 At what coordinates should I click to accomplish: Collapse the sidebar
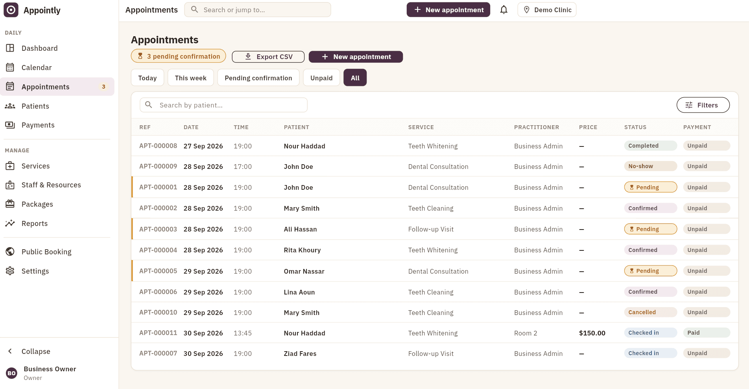coord(57,351)
